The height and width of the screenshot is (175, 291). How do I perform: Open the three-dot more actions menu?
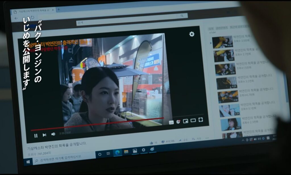coord(207,138)
